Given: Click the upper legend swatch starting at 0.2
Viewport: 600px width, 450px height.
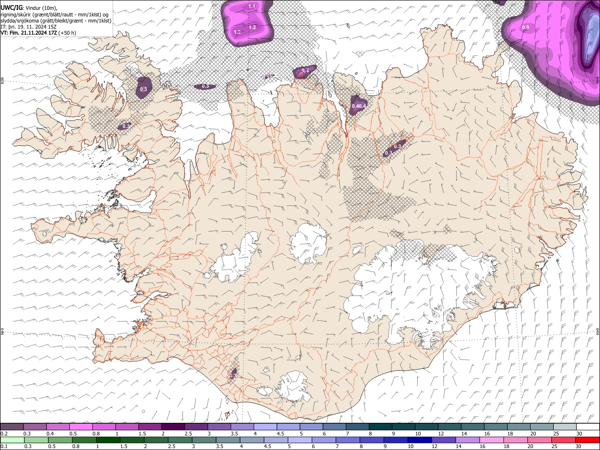Looking at the screenshot, I should click(12, 427).
